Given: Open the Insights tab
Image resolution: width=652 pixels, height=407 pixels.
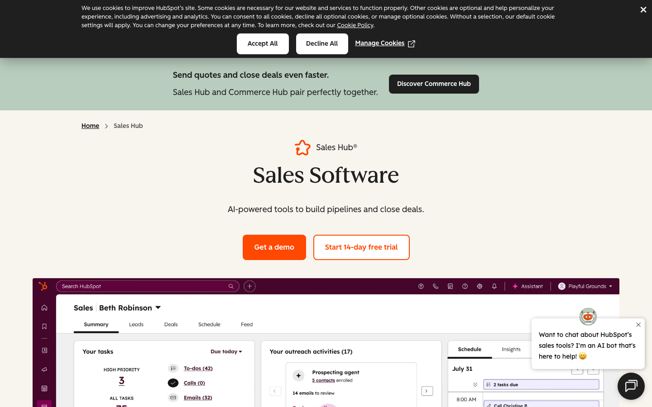Looking at the screenshot, I should (511, 349).
